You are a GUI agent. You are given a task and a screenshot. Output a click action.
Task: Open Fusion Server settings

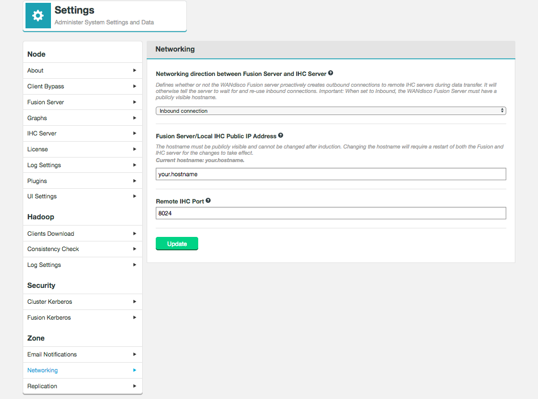coord(82,102)
